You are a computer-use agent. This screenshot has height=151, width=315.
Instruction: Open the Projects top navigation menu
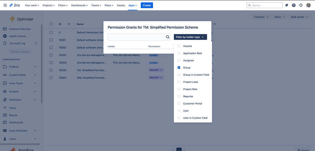coord(49,5)
